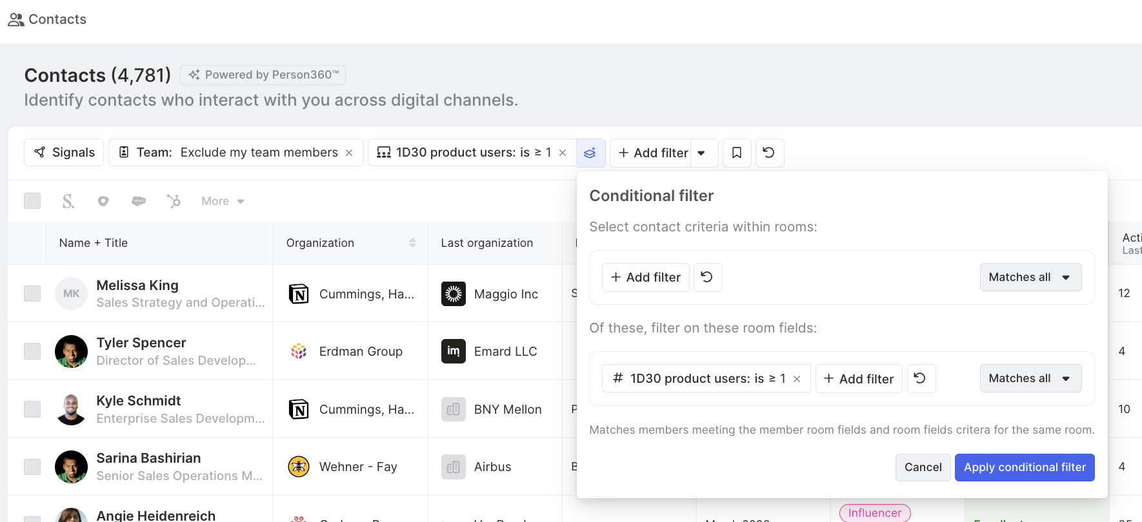Click Emard LLC last organization

(505, 351)
